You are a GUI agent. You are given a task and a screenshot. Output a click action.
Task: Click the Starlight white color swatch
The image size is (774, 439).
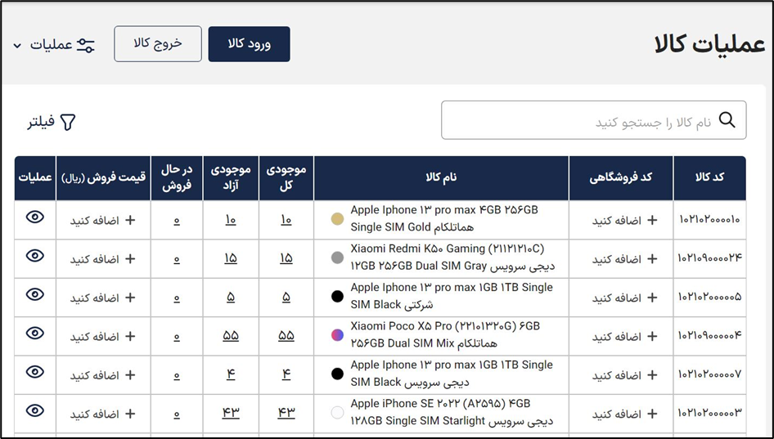point(337,412)
